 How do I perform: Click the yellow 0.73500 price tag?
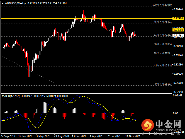click(x=178, y=30)
